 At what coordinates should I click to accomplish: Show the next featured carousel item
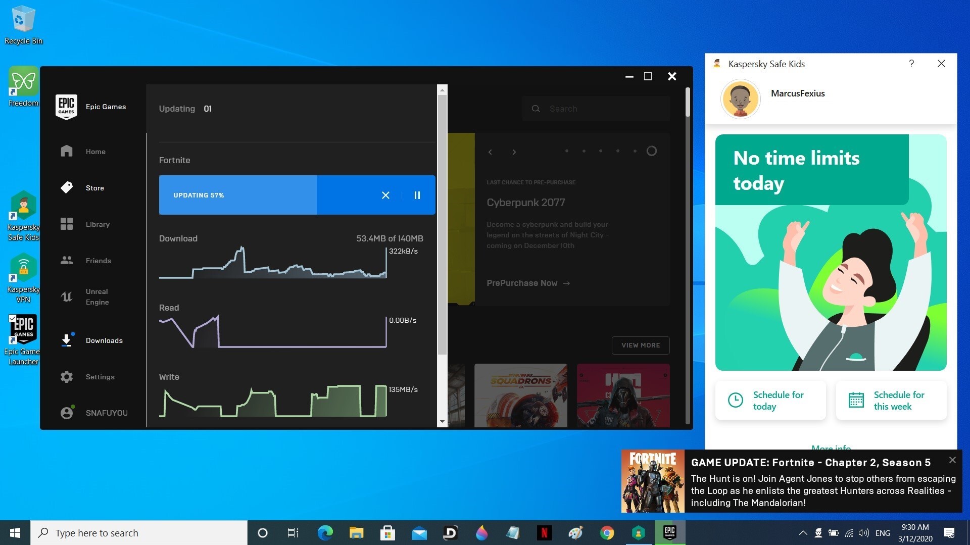(x=514, y=152)
